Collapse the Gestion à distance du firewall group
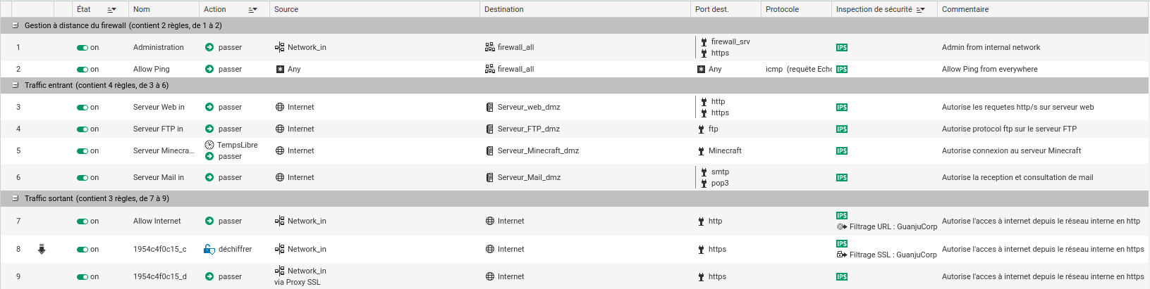This screenshot has height=289, width=1150. tap(16, 25)
